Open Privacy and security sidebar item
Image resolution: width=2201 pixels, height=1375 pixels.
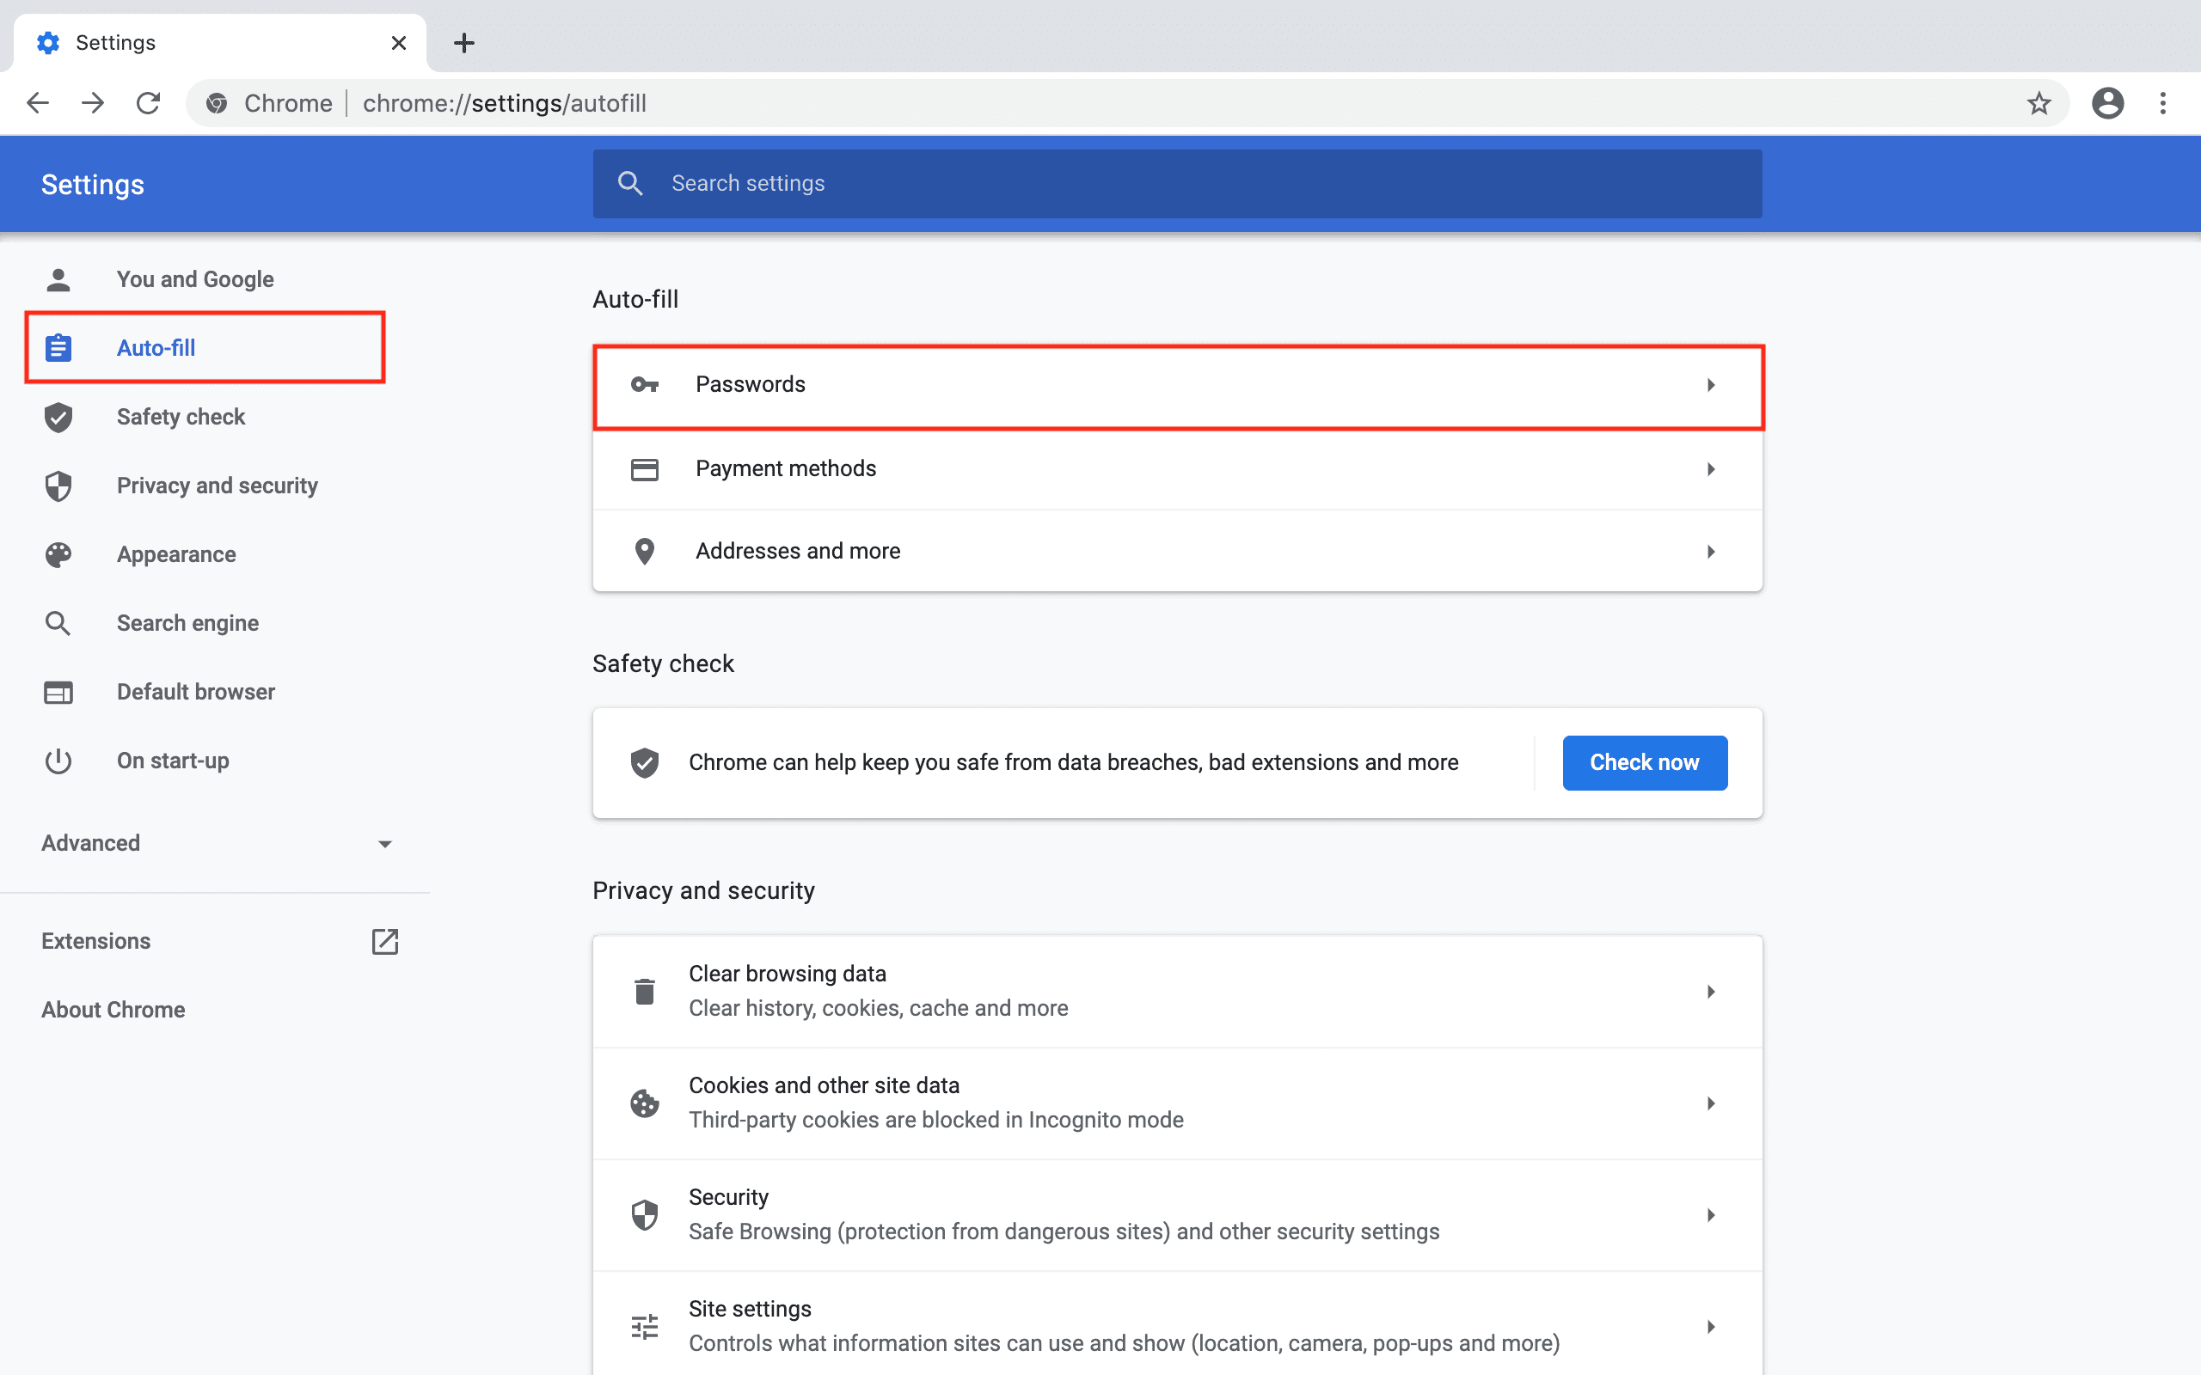[217, 486]
